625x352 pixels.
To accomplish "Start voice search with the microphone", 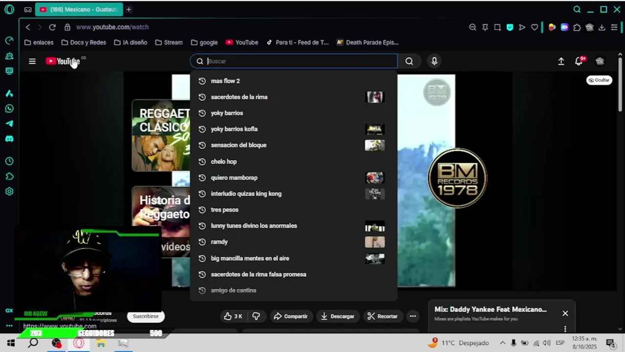I will click(434, 61).
